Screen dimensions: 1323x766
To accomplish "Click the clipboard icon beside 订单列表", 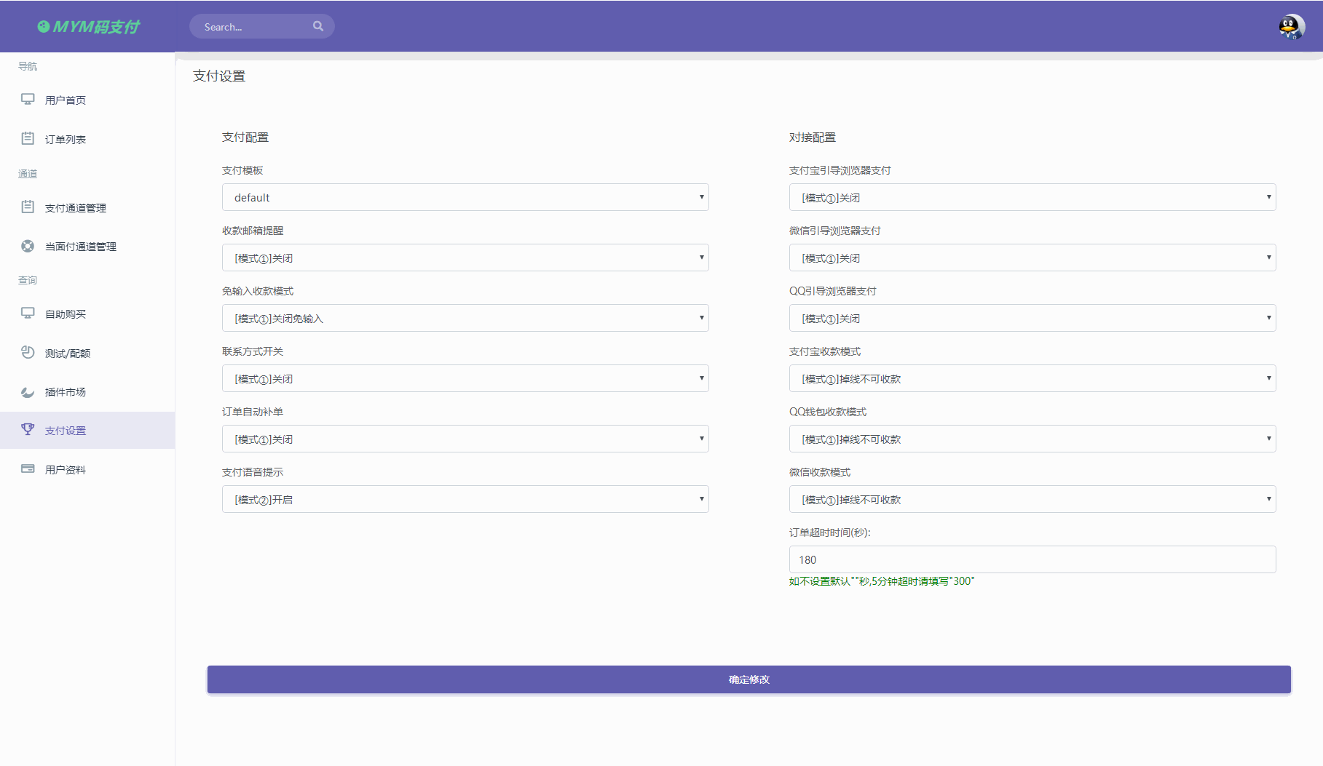I will [x=28, y=138].
